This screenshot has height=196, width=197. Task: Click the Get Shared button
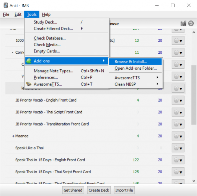click(x=73, y=190)
